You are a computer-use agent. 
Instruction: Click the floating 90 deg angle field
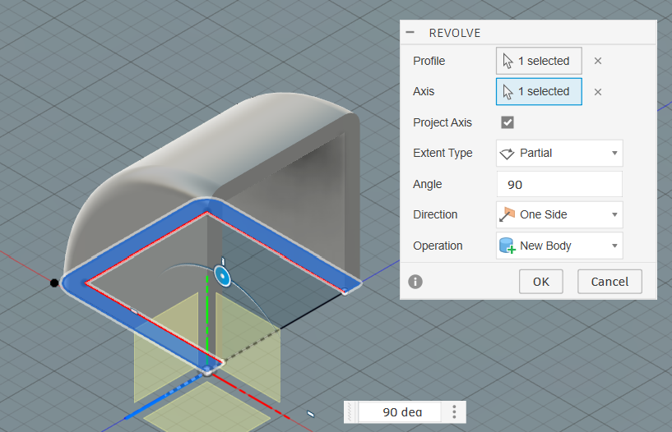tap(401, 411)
